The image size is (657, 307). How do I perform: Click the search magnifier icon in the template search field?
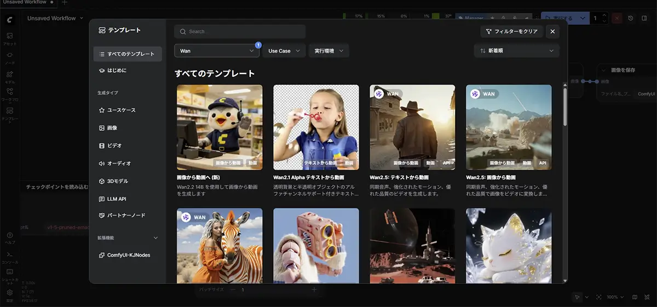pos(183,31)
